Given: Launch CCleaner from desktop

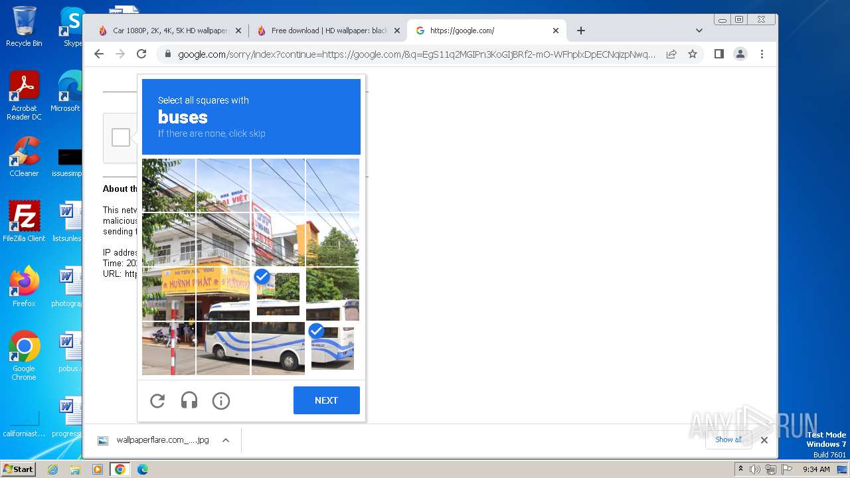Looking at the screenshot, I should (24, 157).
